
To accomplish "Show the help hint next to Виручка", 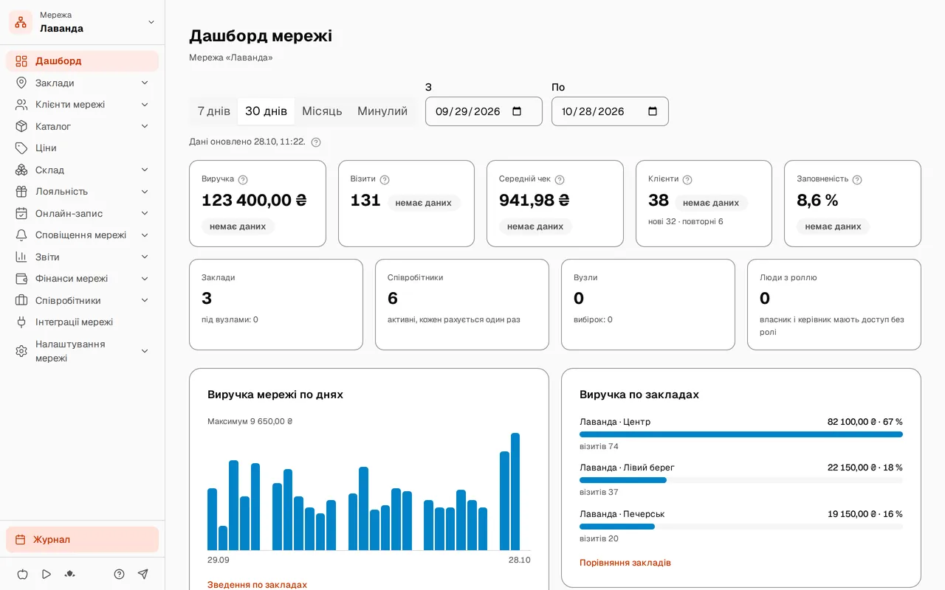I will [x=243, y=179].
